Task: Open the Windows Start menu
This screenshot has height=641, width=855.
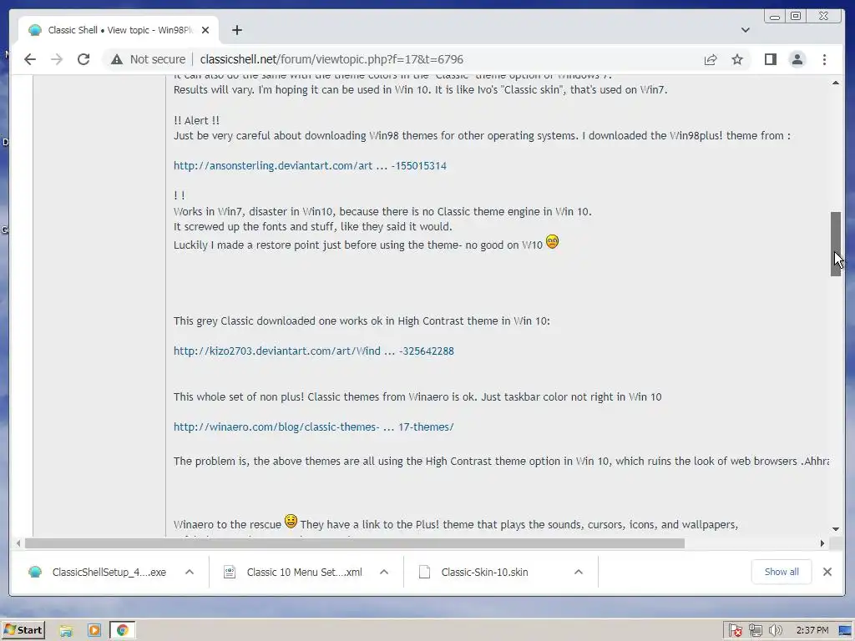Action: 23,630
